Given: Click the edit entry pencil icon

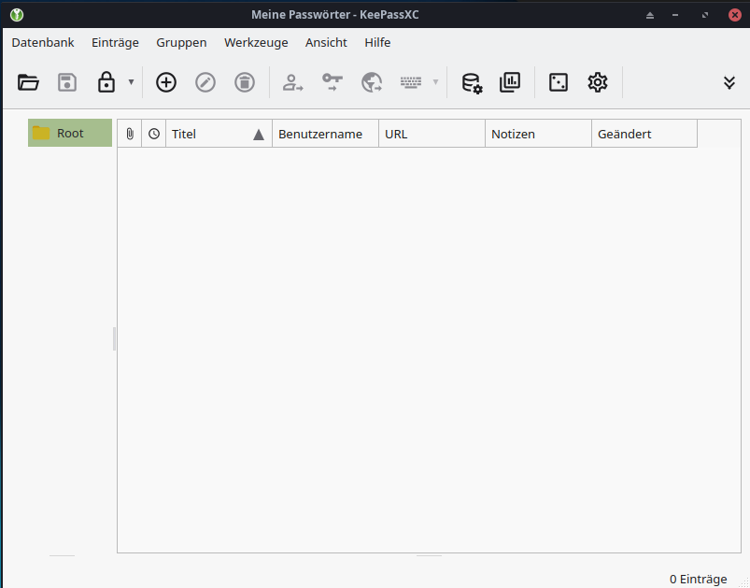Looking at the screenshot, I should [x=205, y=82].
